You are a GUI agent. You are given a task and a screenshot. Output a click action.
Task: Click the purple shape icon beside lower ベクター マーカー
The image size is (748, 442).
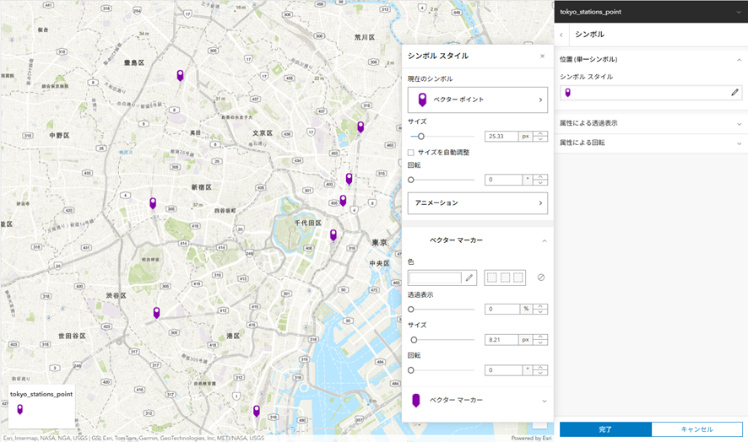pos(416,401)
